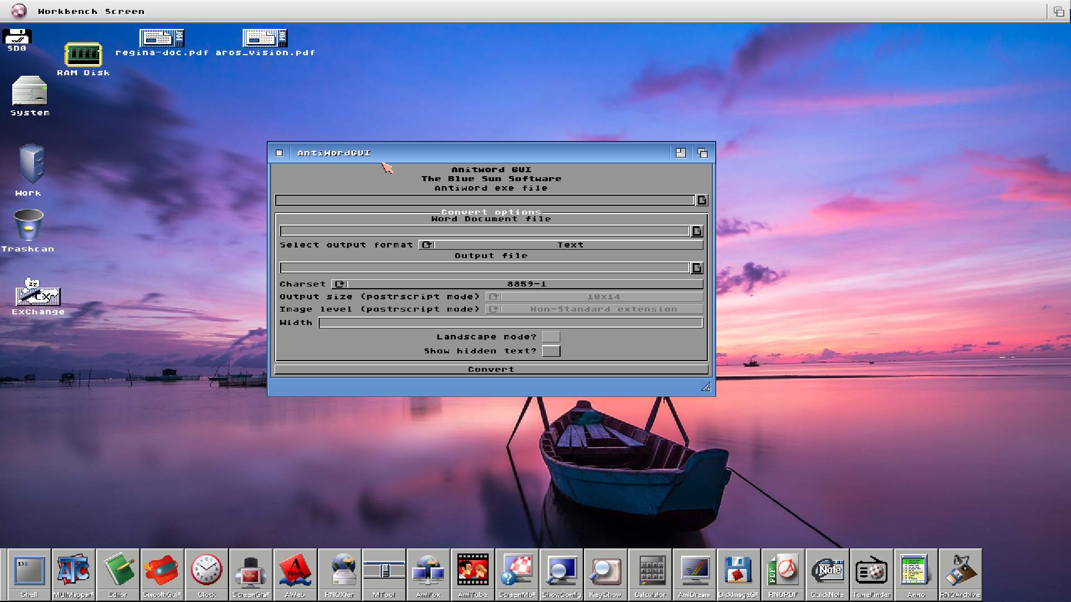
Task: Open the Clock application
Action: (x=206, y=571)
